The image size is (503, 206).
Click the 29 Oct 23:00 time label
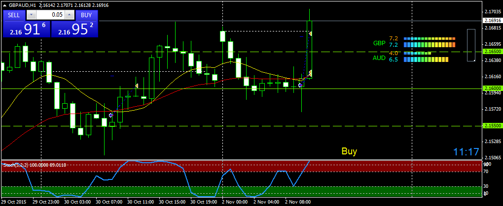click(x=46, y=202)
